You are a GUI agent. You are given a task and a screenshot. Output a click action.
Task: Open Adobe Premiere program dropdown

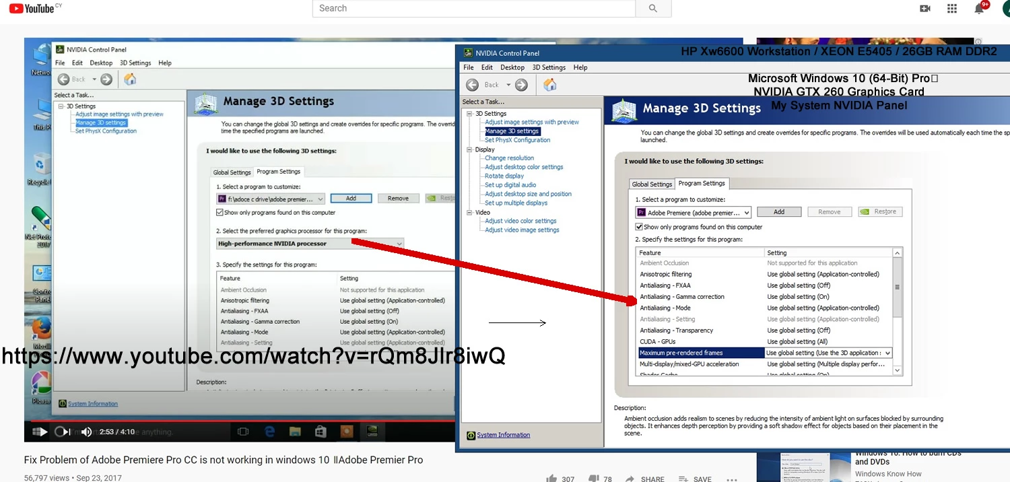point(693,212)
